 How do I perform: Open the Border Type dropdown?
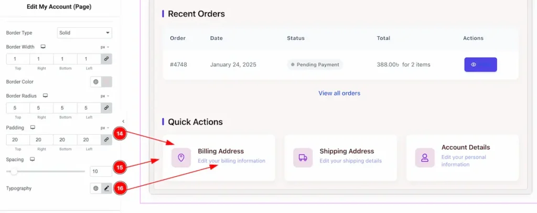pos(84,33)
